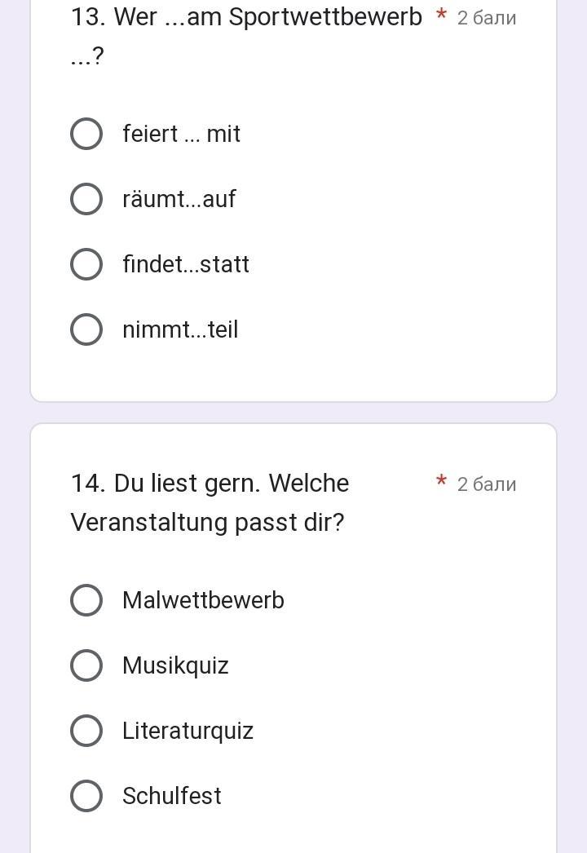This screenshot has height=853, width=587.
Task: Click the '2 бали' label on question 13
Action: point(486,18)
